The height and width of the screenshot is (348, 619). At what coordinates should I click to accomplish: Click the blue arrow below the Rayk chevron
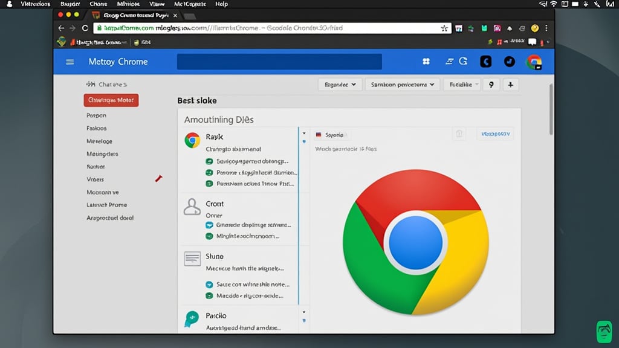click(304, 141)
